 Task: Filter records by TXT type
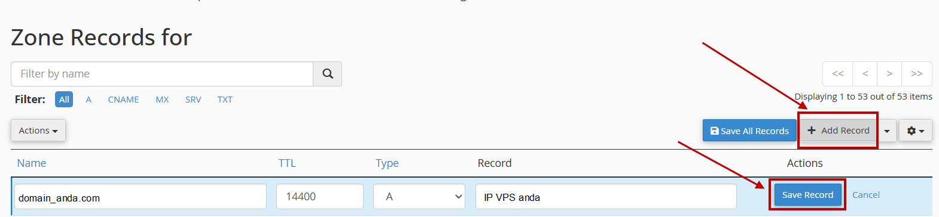tap(225, 100)
